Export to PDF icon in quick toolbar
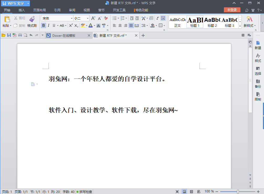264x194 pixels. [x=14, y=35]
